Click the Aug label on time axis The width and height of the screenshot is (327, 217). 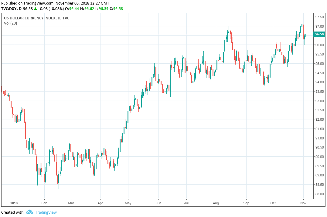pyautogui.click(x=216, y=203)
